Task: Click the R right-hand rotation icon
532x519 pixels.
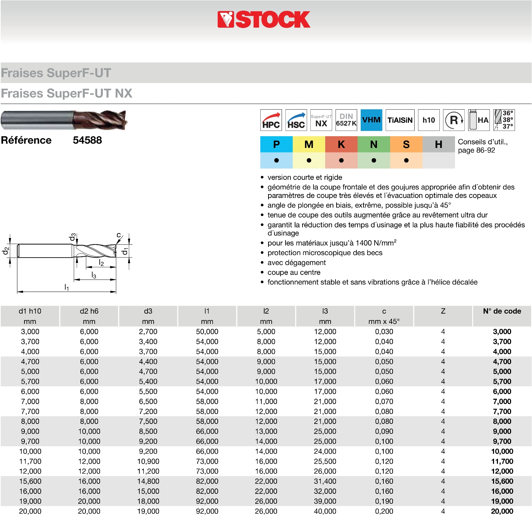Action: [454, 120]
